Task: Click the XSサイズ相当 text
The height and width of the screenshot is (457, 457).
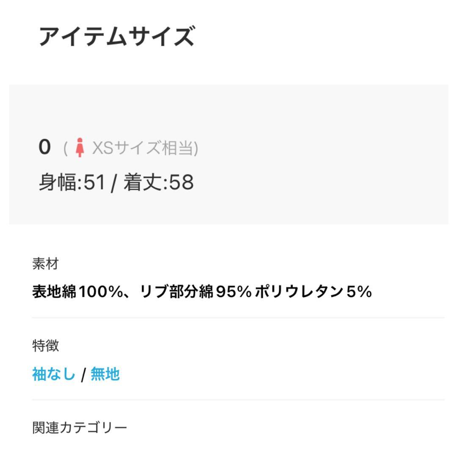Action: click(x=144, y=148)
